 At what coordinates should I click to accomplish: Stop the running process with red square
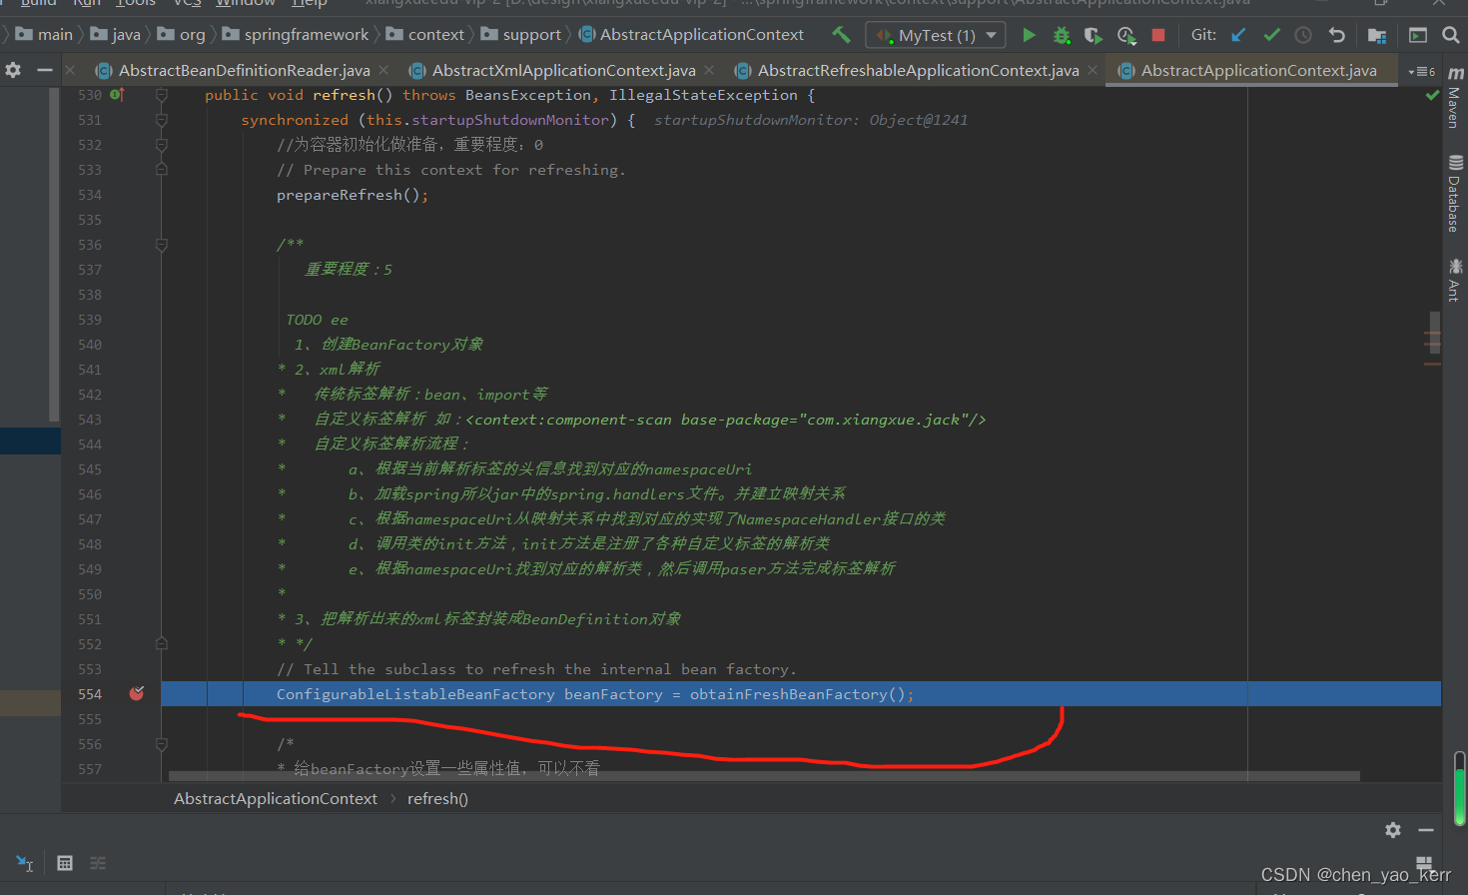click(1158, 35)
